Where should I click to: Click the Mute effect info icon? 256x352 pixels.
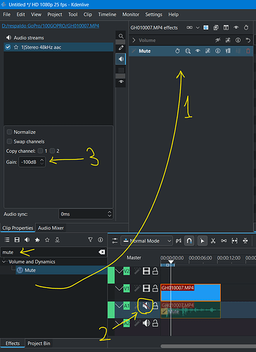point(218,51)
